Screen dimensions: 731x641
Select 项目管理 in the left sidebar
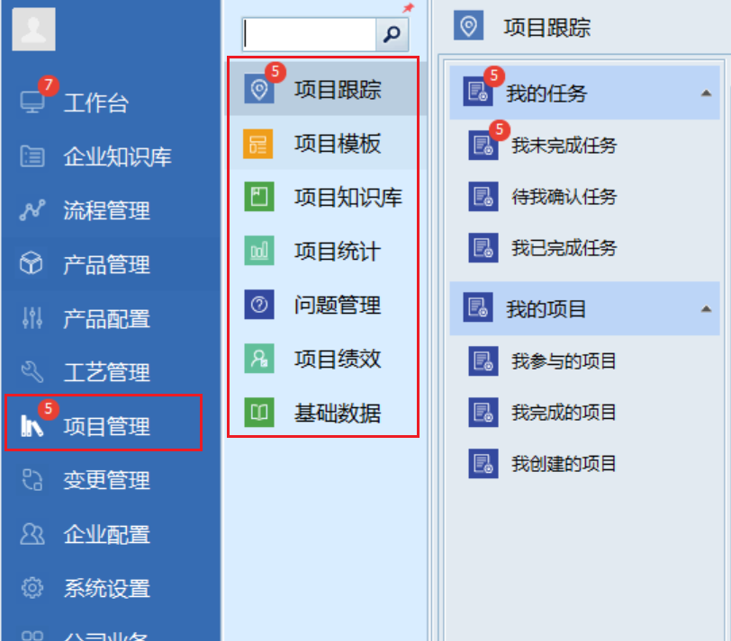(104, 423)
